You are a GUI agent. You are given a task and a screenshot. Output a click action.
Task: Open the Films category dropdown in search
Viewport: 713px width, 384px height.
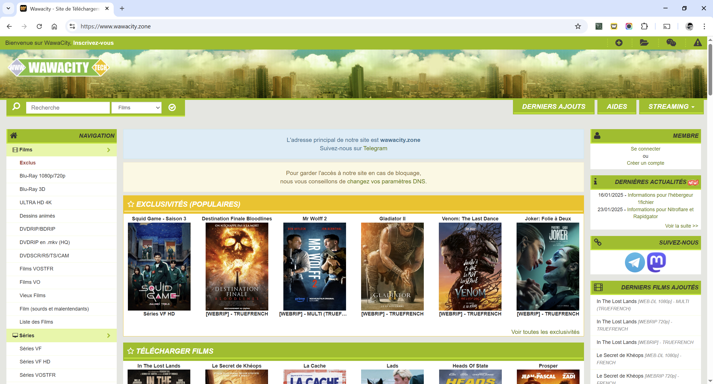pos(137,108)
